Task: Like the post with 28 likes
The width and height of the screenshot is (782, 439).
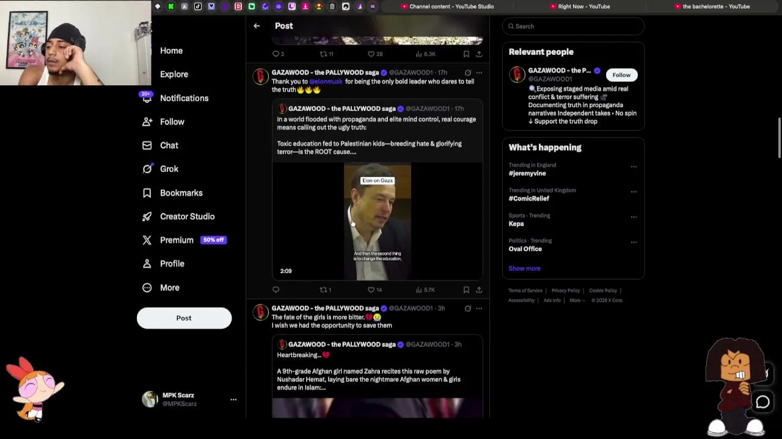Action: pos(375,54)
